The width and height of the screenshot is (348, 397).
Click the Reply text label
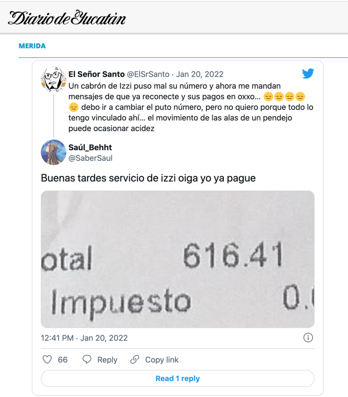click(x=107, y=360)
